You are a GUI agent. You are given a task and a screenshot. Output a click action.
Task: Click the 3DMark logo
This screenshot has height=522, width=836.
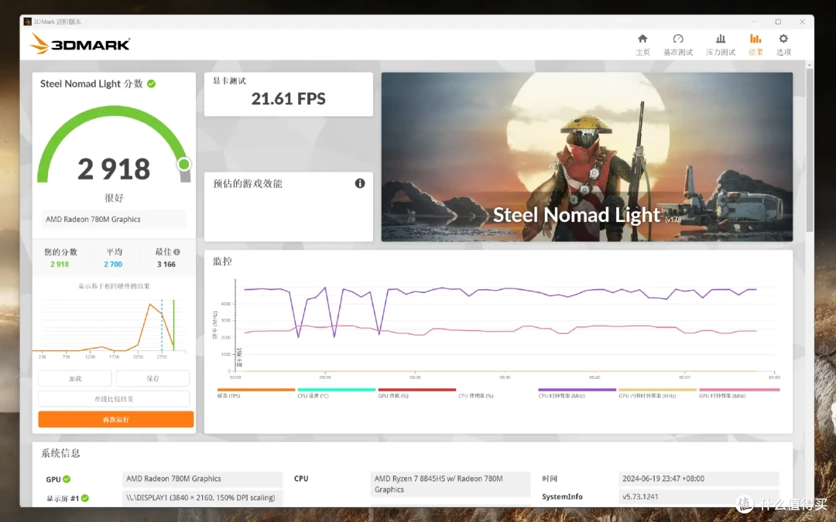(80, 43)
